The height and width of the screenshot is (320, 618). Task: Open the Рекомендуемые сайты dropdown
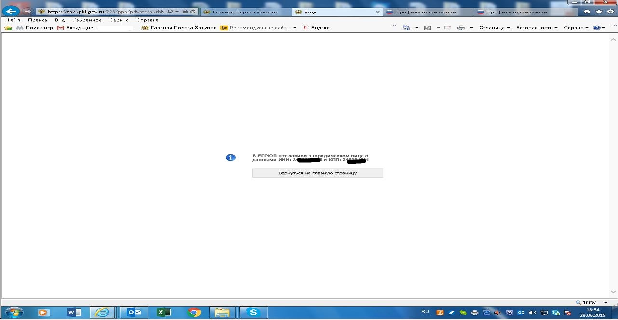[262, 28]
